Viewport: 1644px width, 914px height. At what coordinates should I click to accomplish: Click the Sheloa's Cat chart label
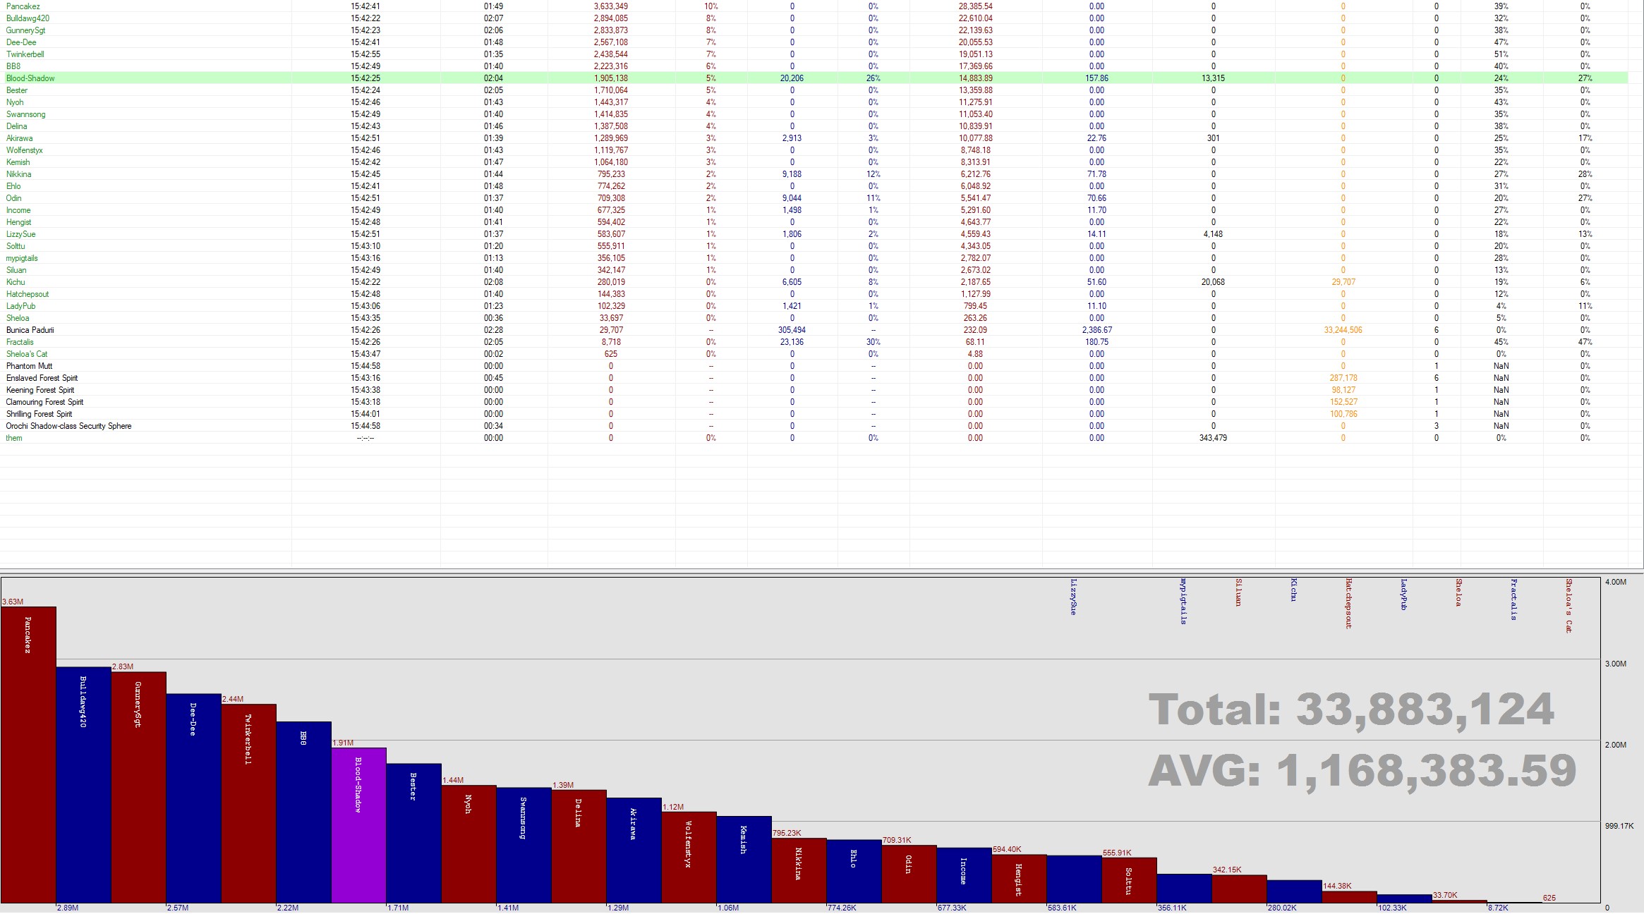tap(1569, 606)
